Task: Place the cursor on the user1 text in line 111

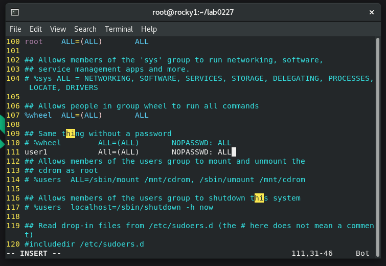Action: click(36, 152)
